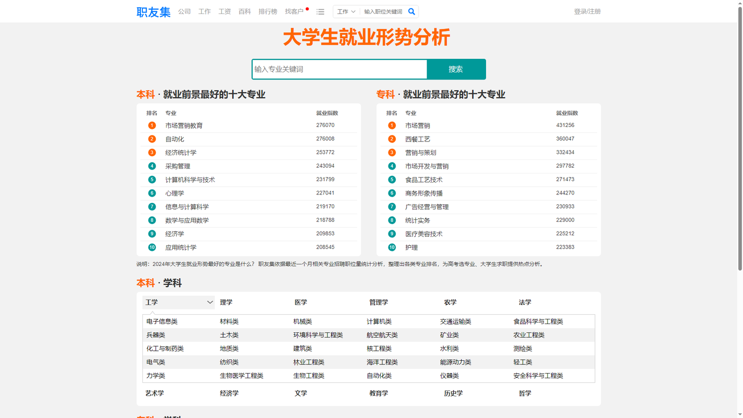Open 数学与应用数学 major link
Screen dimensions: 743x418
[187, 220]
